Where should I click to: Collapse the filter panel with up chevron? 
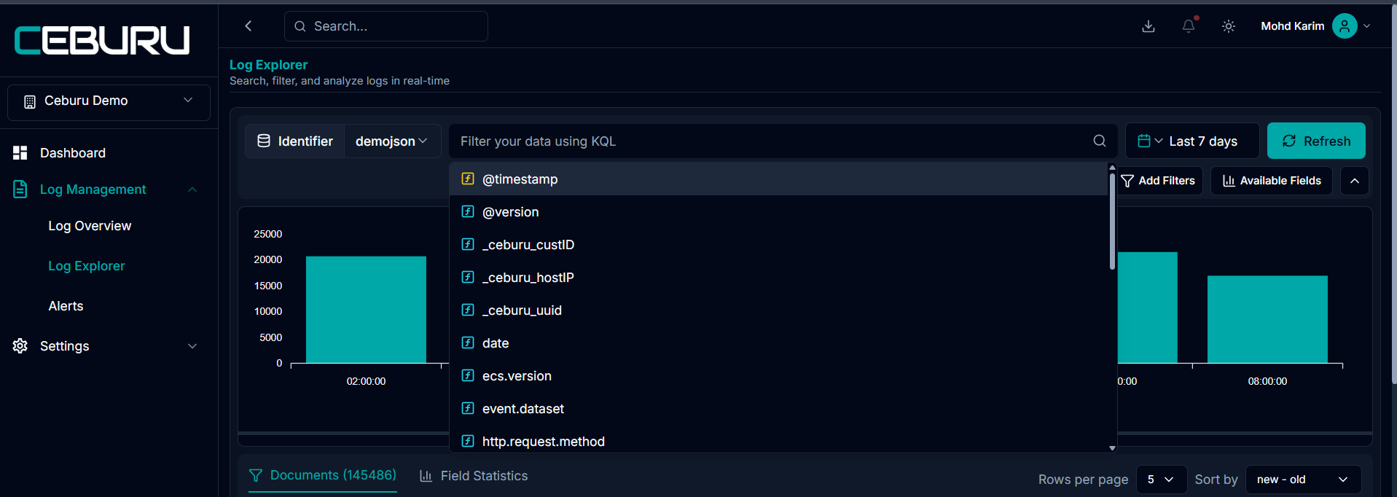1355,181
